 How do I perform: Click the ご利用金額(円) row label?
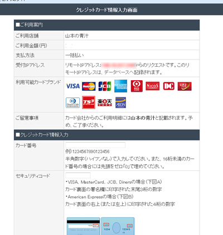coord(31,46)
